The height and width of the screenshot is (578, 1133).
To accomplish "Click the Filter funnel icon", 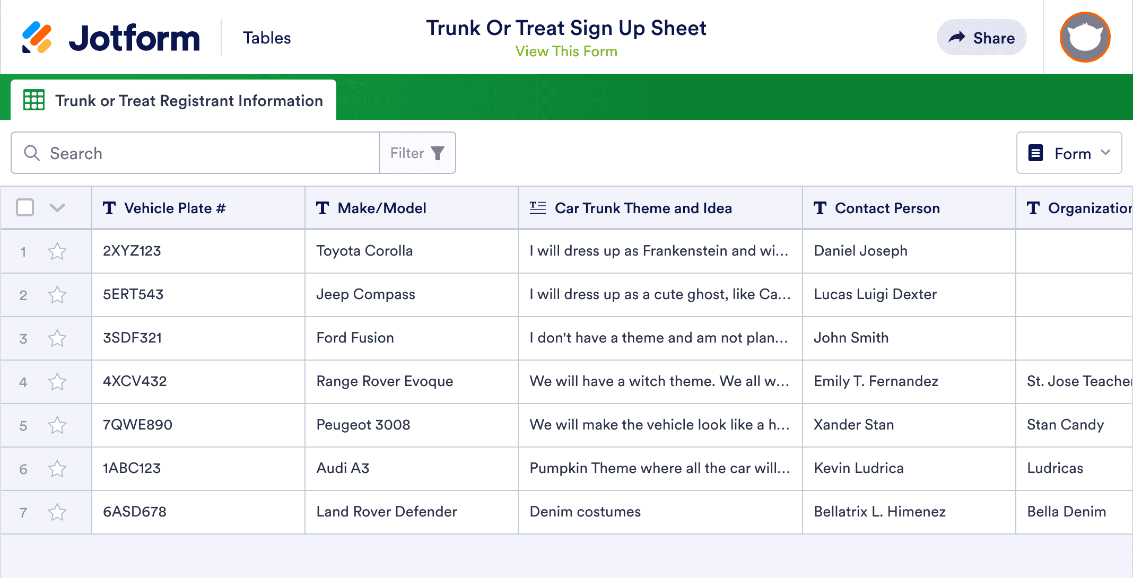I will 438,153.
